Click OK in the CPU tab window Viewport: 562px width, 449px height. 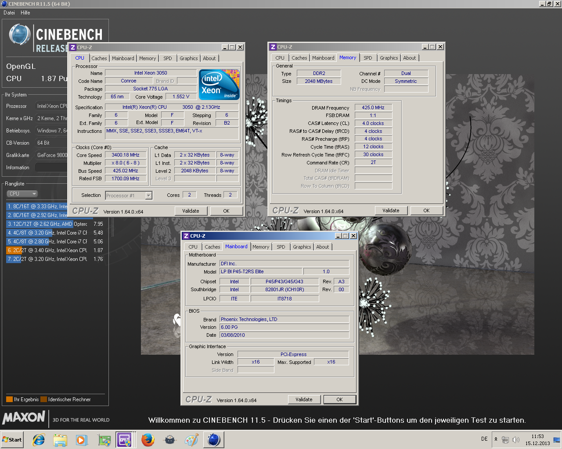tap(226, 211)
